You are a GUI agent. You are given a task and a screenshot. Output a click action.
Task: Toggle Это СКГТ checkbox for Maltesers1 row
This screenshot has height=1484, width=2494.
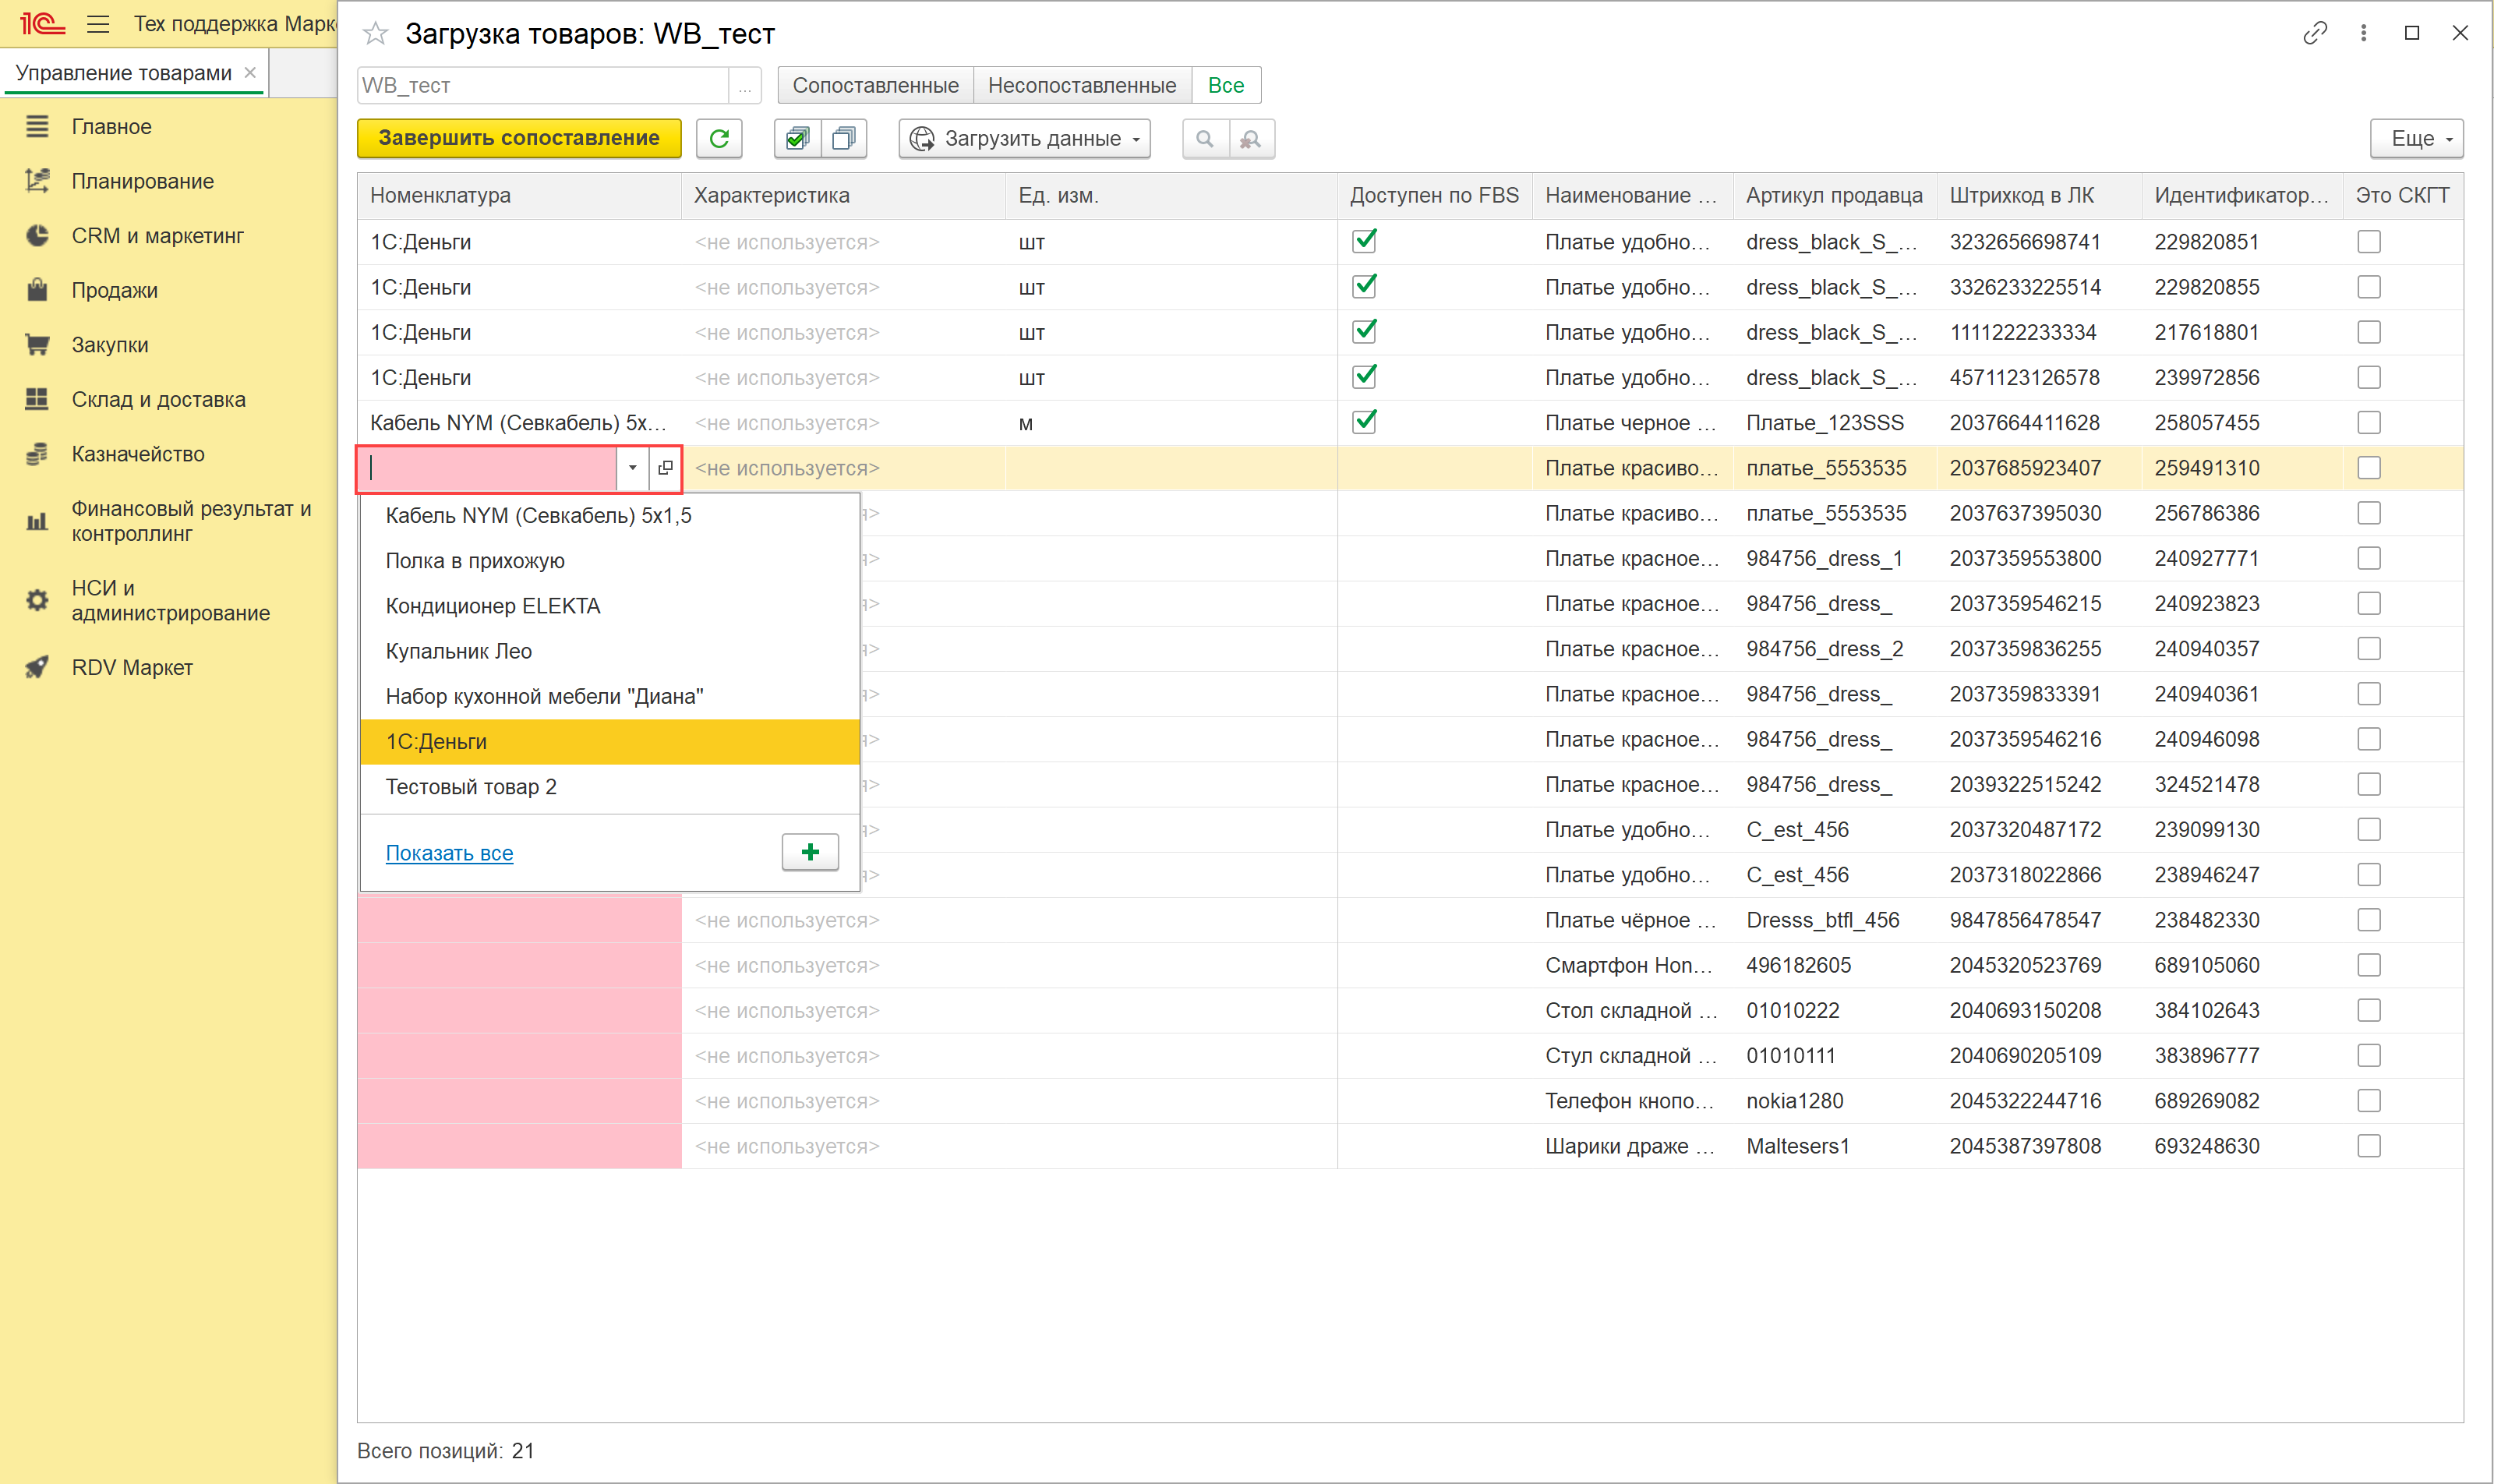pos(2368,1146)
